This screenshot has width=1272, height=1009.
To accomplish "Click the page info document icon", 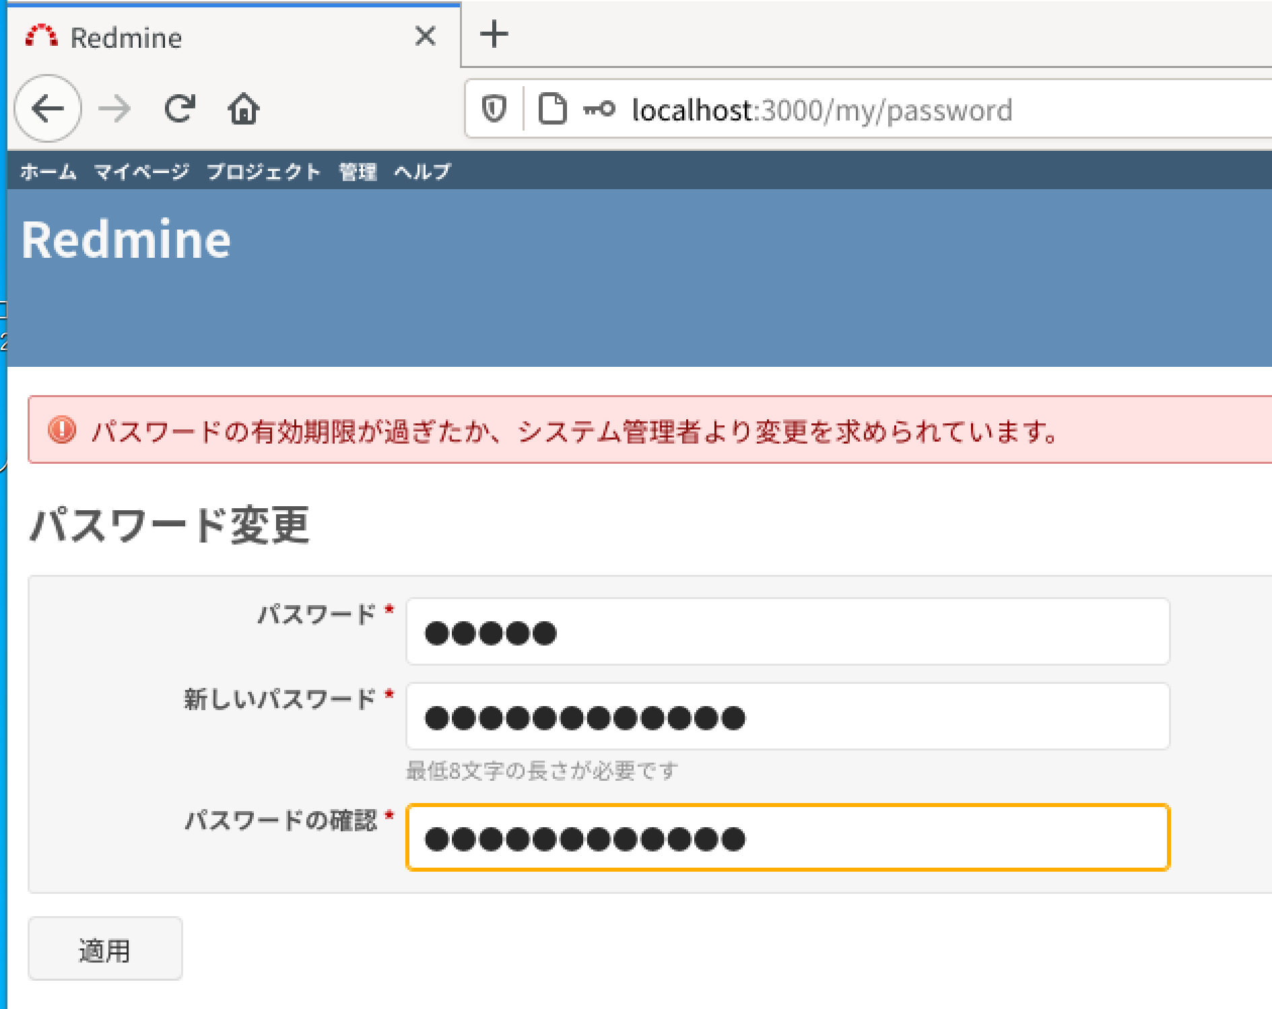I will (552, 109).
